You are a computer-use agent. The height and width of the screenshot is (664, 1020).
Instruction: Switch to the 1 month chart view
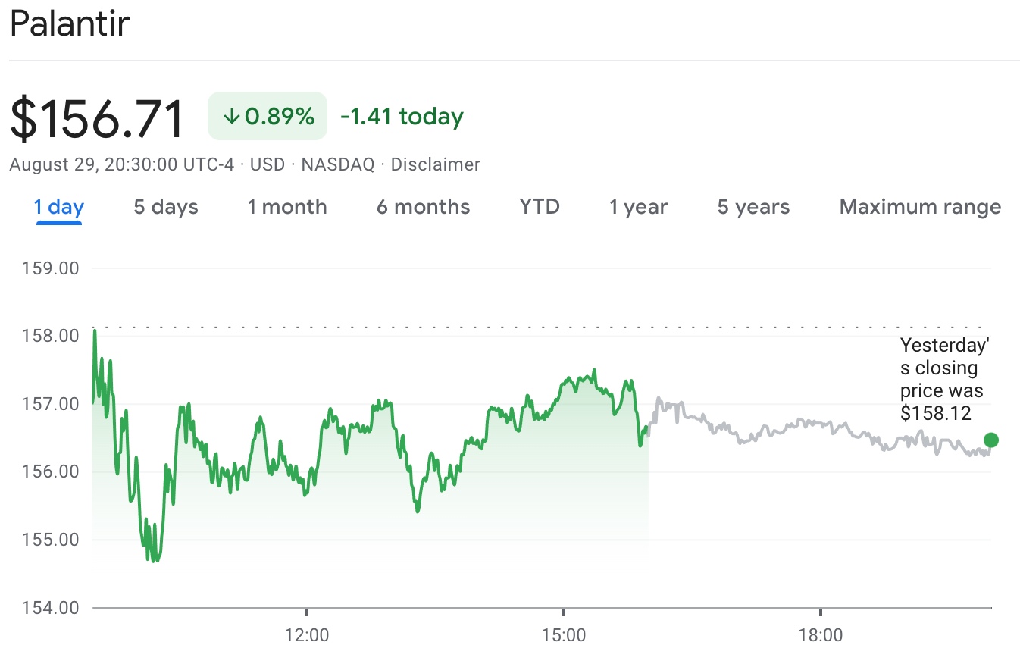287,206
